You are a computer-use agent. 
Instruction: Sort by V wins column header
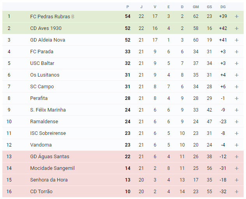(155, 7)
